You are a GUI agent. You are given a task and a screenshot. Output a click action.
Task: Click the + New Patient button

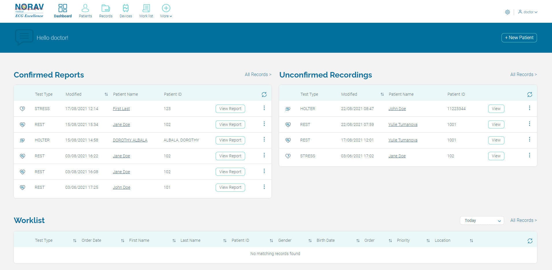(x=519, y=38)
